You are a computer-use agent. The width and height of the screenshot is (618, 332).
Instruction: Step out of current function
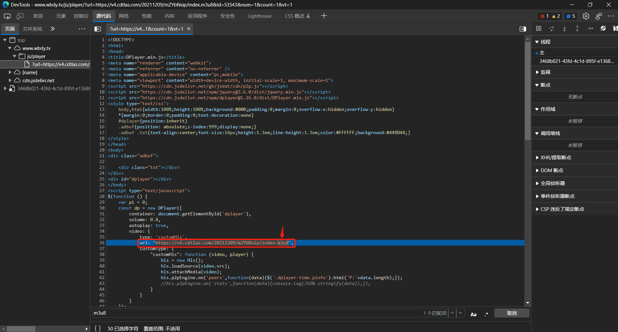pos(577,29)
